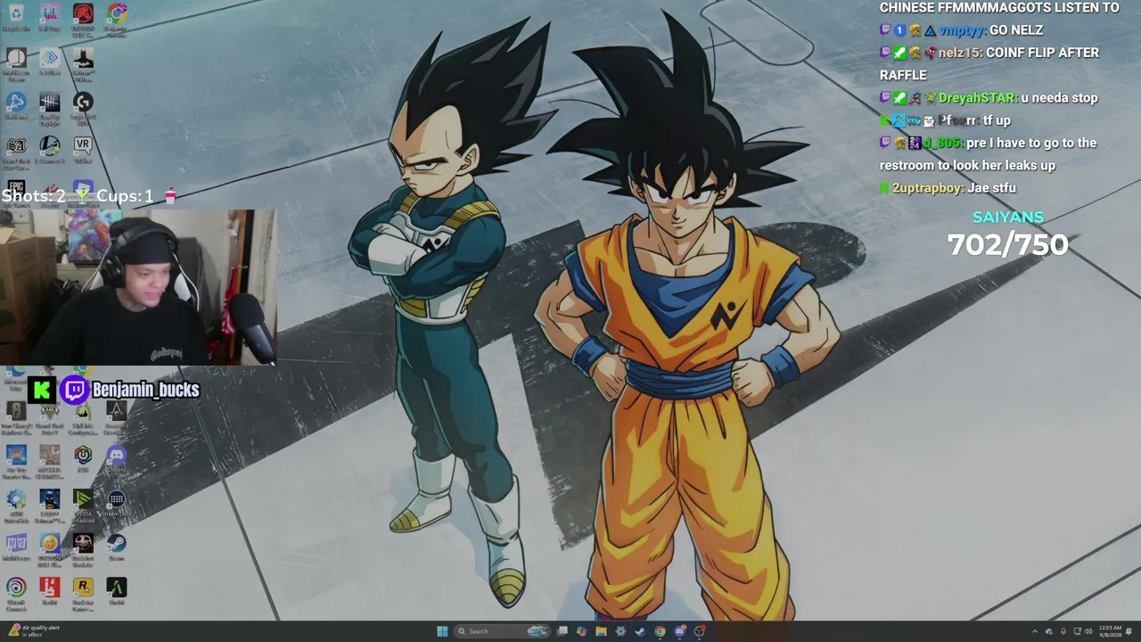Open File Explorer from the taskbar

601,631
